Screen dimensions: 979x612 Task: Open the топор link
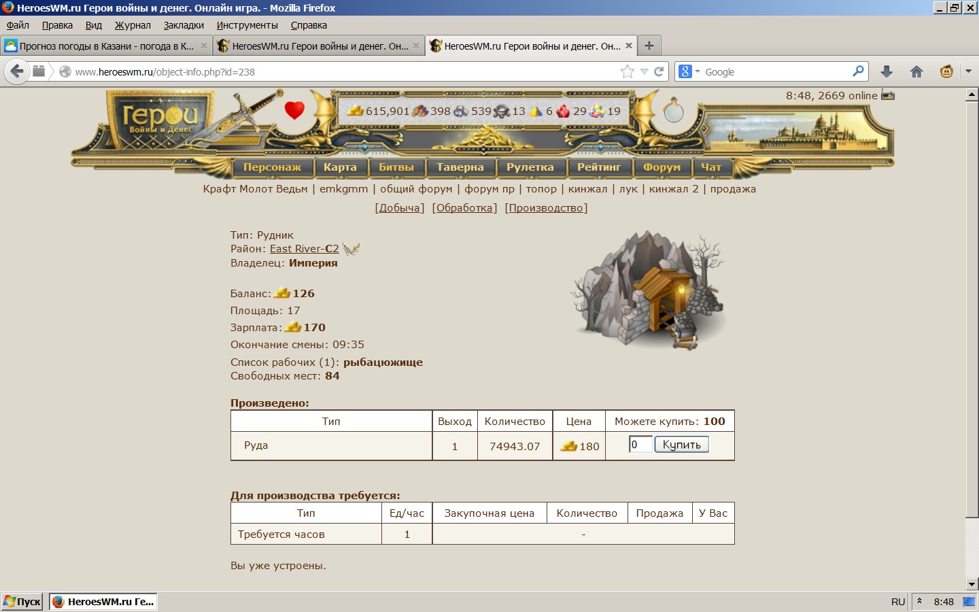coord(541,189)
